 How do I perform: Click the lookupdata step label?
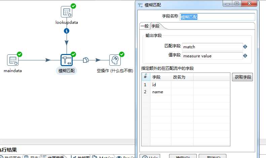[67, 22]
